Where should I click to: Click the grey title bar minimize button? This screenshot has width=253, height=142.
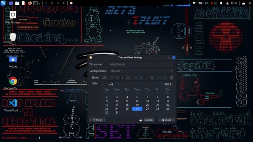(x=169, y=58)
